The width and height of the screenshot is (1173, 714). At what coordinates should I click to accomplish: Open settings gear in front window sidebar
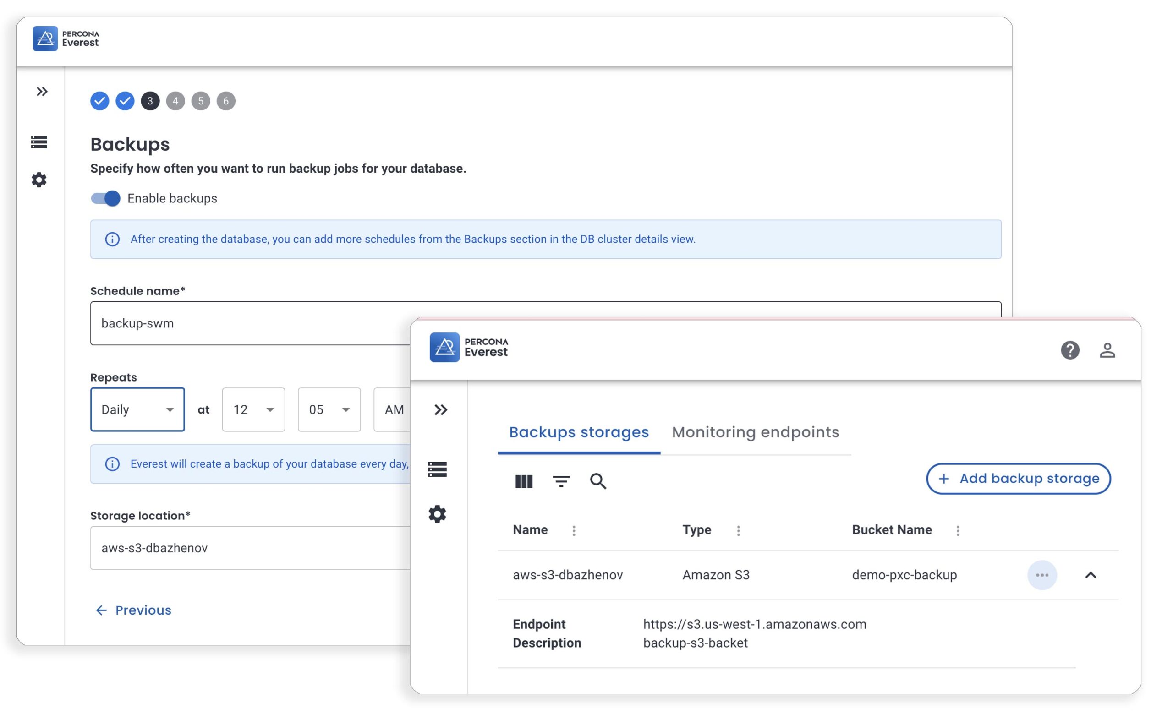click(x=437, y=514)
